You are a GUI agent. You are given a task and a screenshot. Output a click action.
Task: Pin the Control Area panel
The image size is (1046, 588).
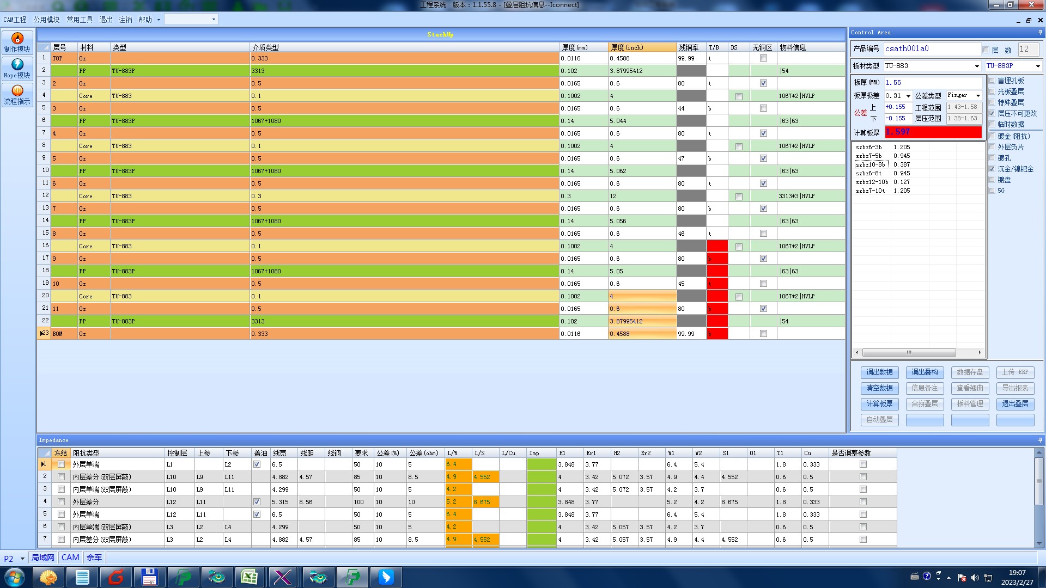tap(1039, 33)
